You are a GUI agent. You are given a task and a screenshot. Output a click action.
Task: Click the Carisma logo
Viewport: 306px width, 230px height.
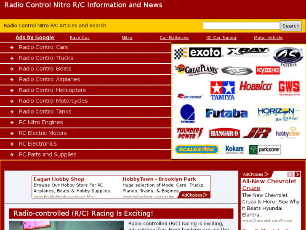coord(190,97)
